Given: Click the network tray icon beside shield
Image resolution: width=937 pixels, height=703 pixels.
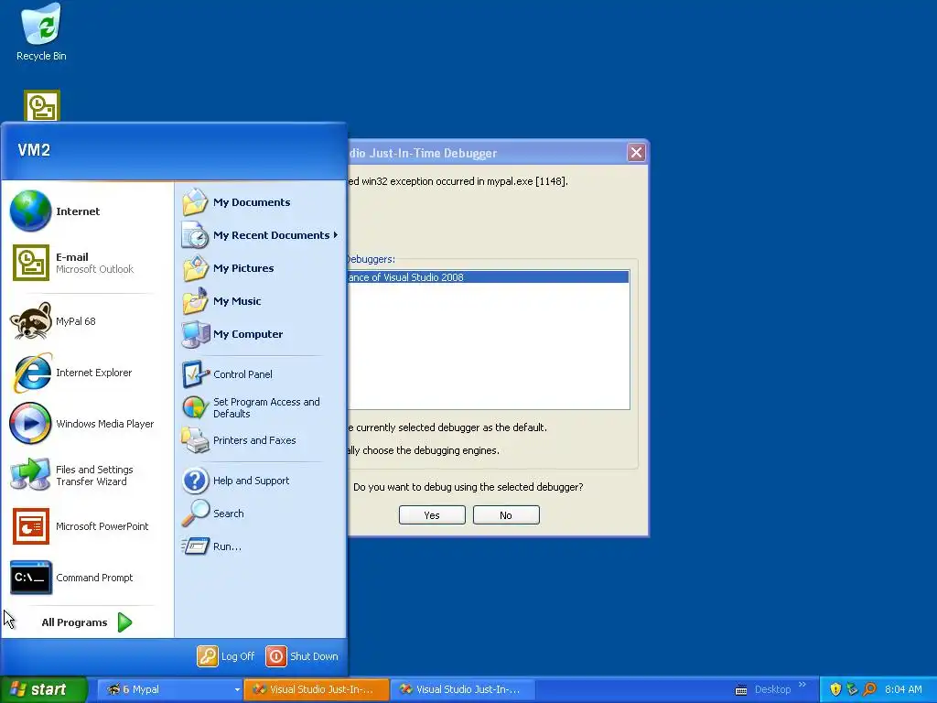Looking at the screenshot, I should [852, 689].
